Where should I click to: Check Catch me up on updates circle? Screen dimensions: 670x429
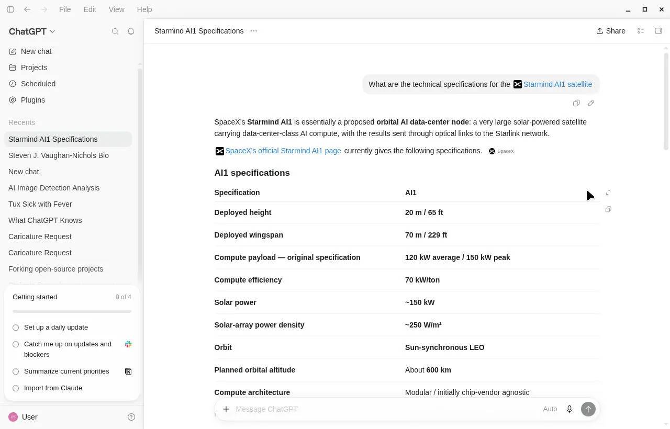pyautogui.click(x=16, y=344)
